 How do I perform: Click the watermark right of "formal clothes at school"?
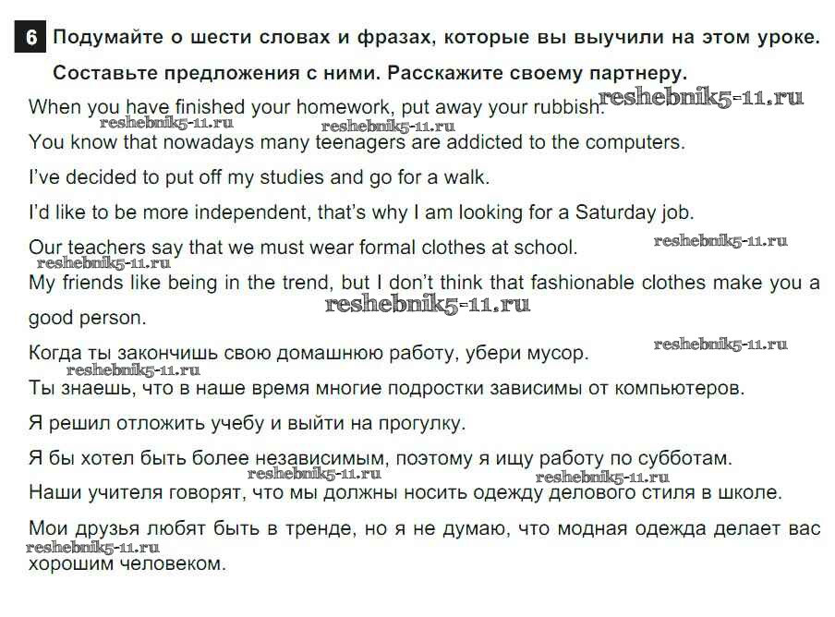(x=720, y=241)
